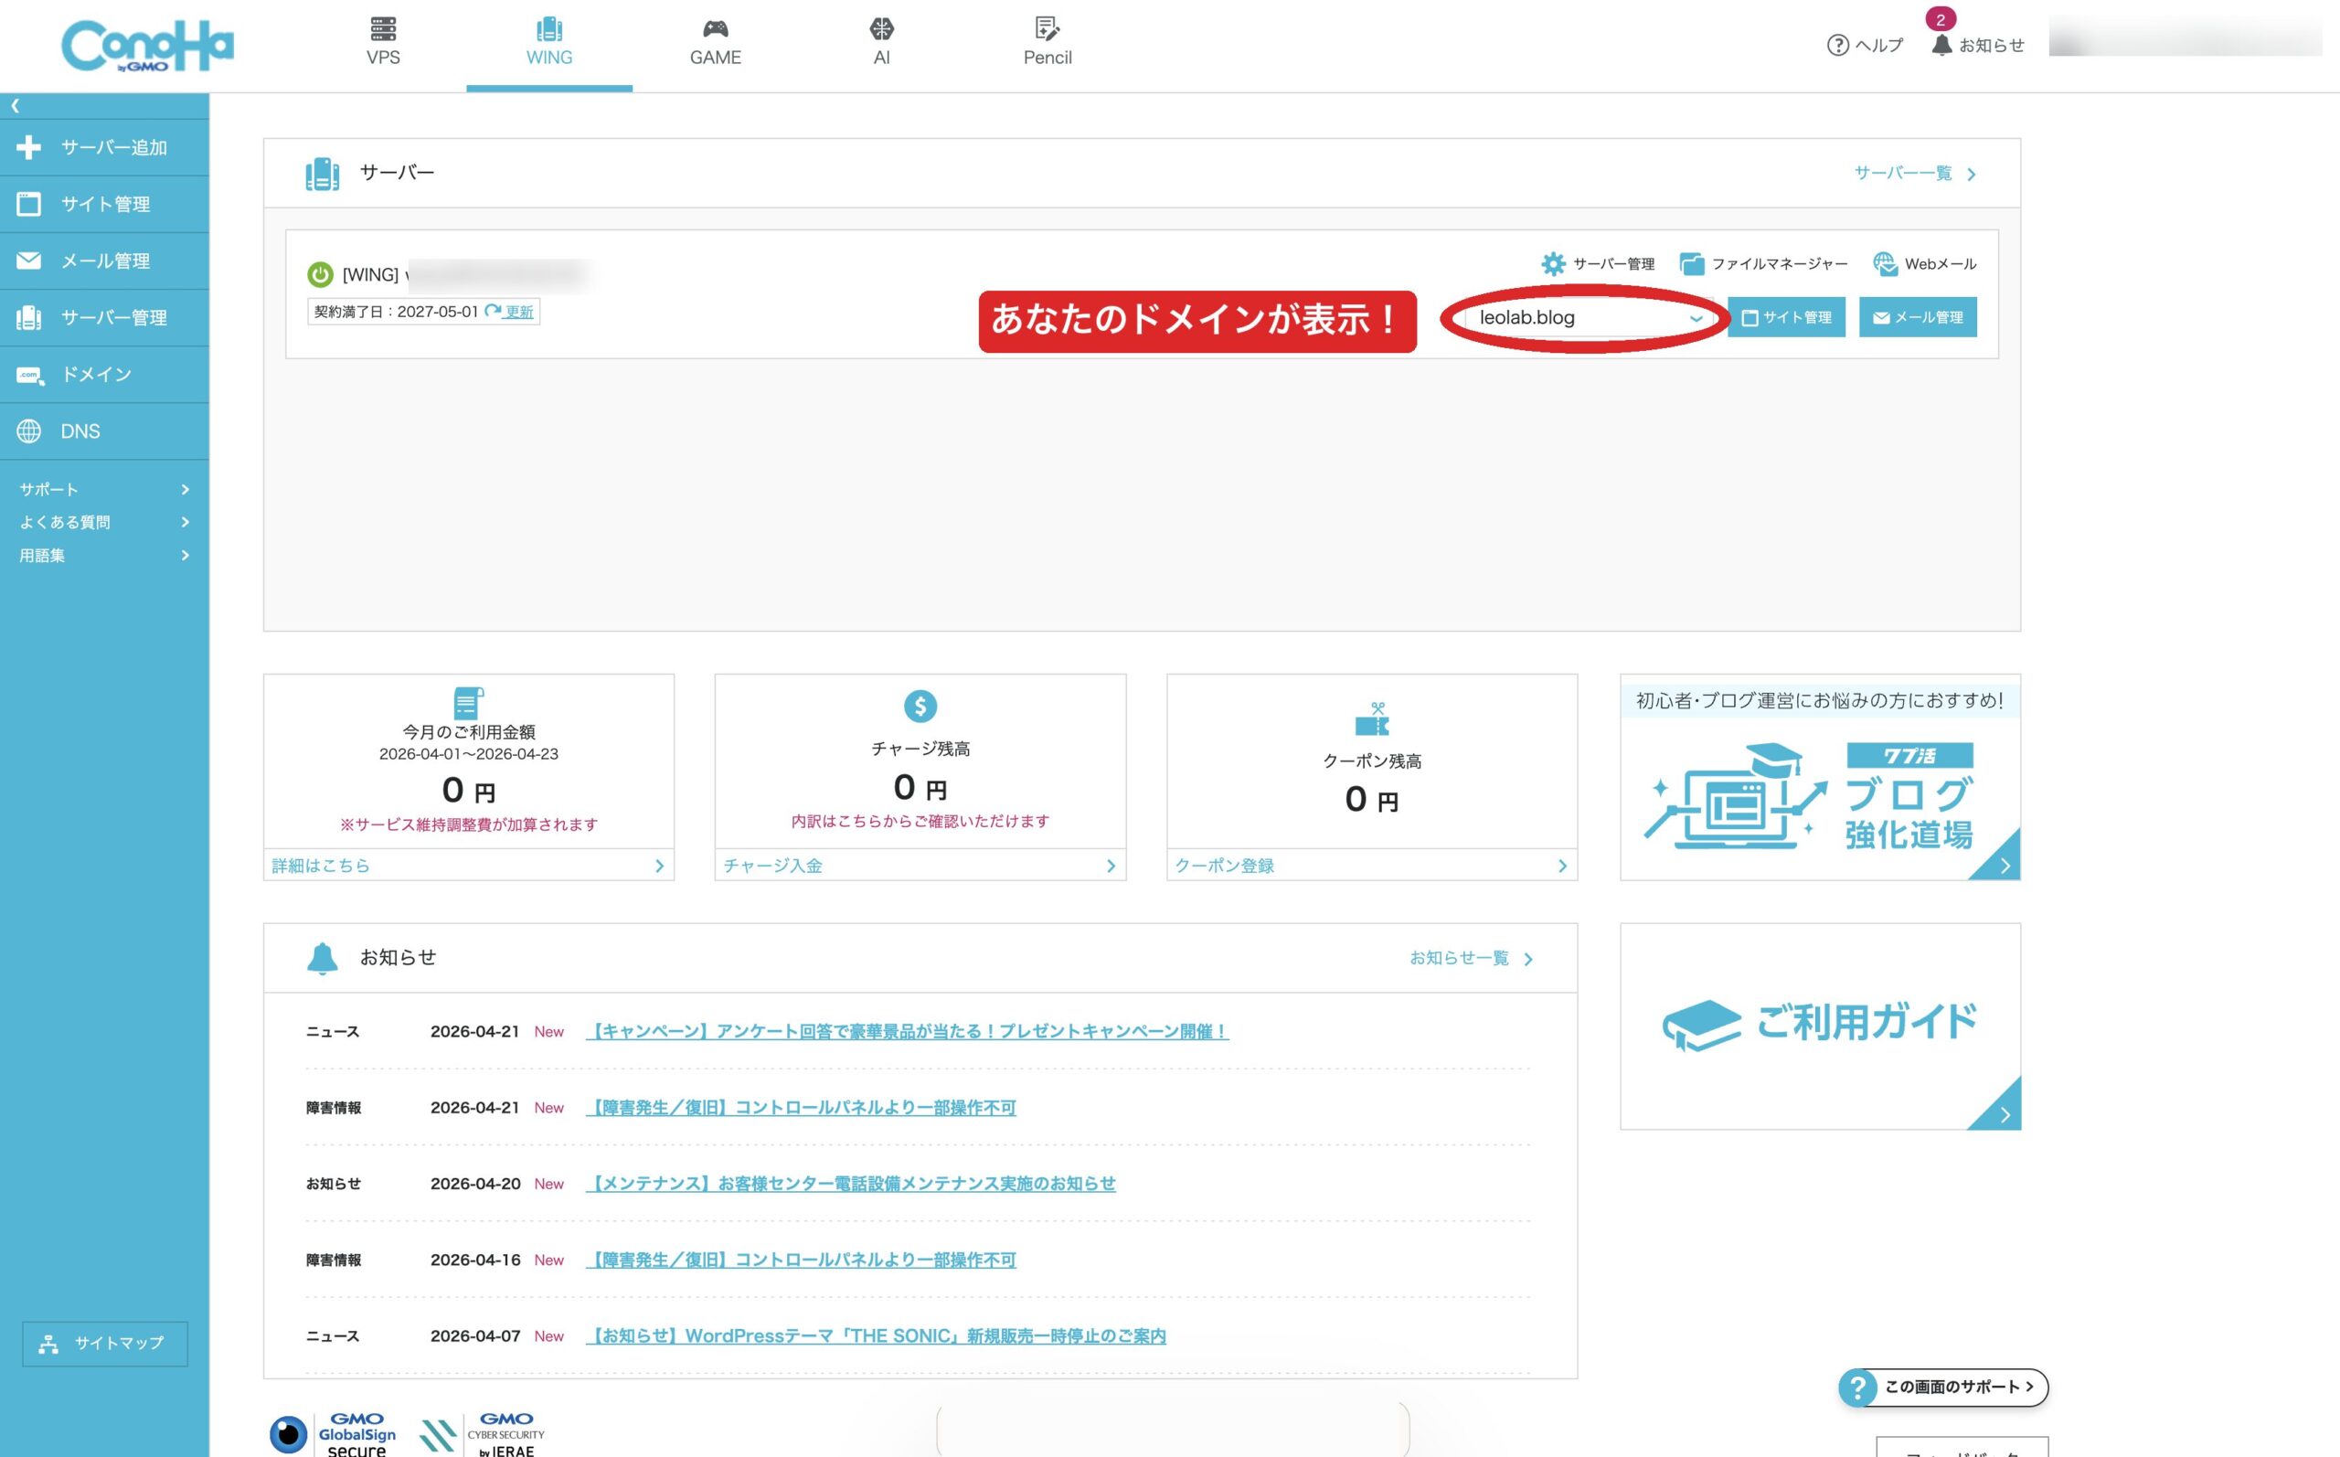Click the blue メール管理 button
This screenshot has height=1457, width=2340.
1918,318
